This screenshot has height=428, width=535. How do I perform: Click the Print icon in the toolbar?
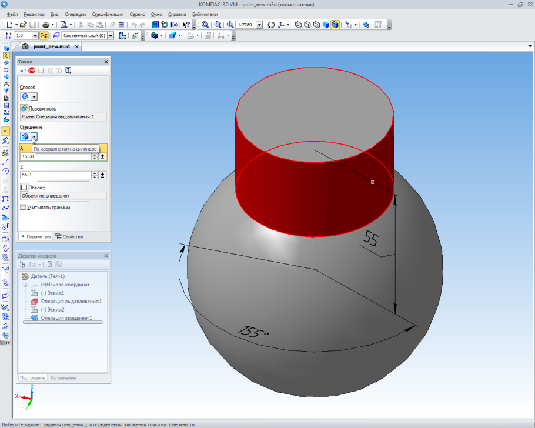[46, 25]
